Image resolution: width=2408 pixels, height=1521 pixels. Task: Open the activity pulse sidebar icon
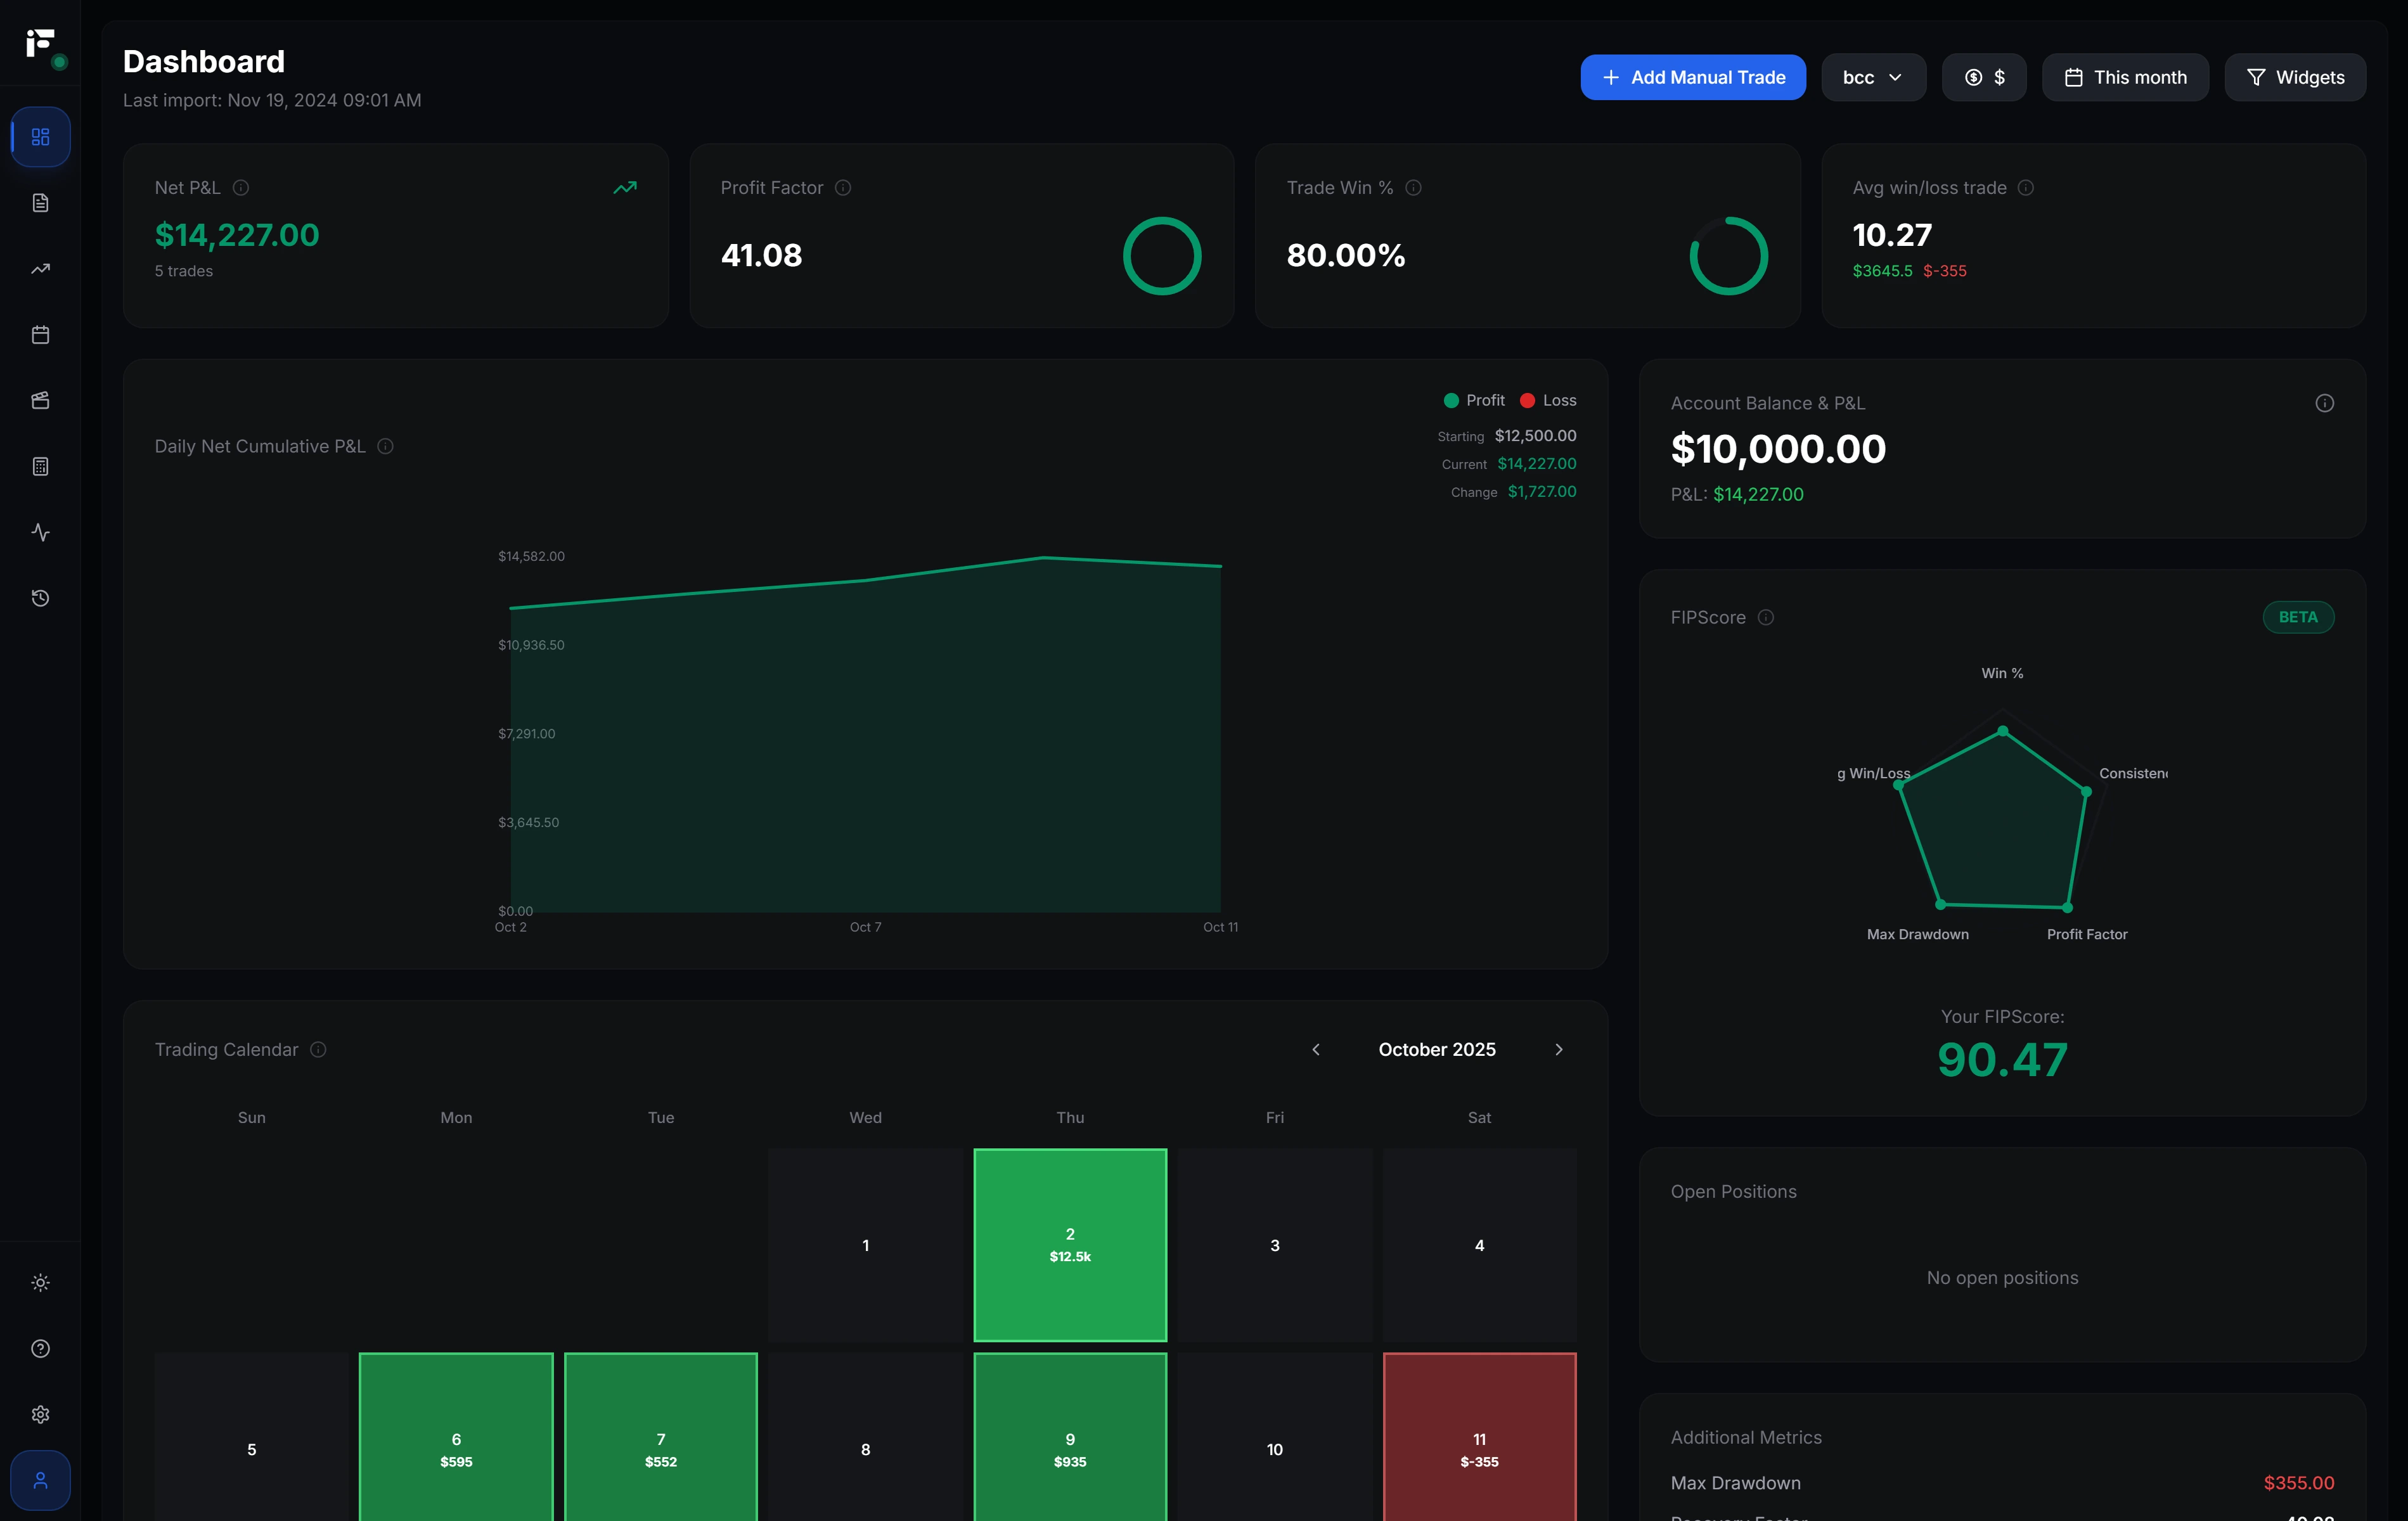[40, 533]
